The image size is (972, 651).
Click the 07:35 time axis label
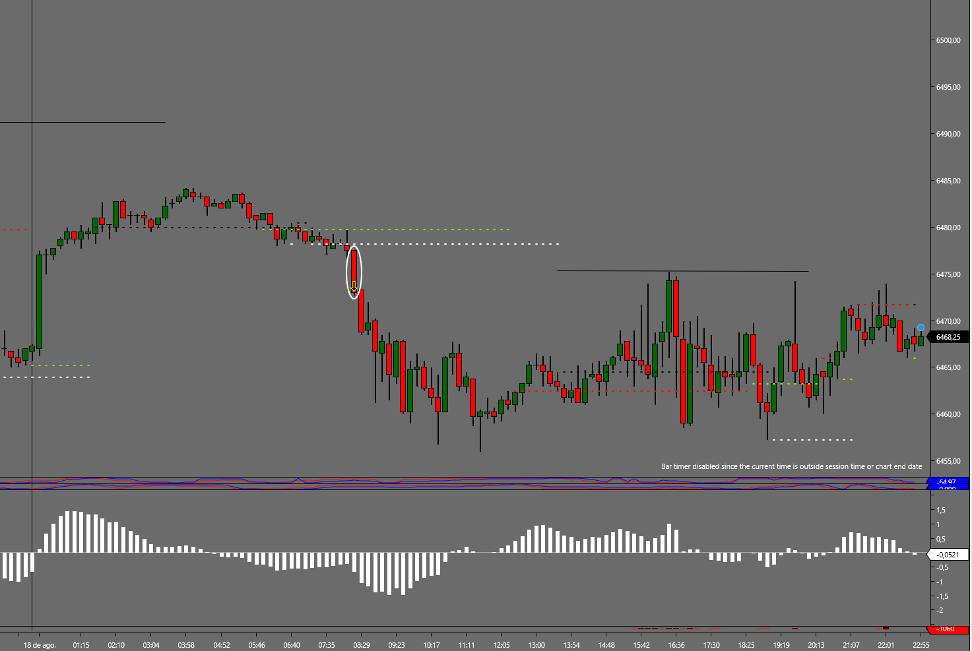327,645
